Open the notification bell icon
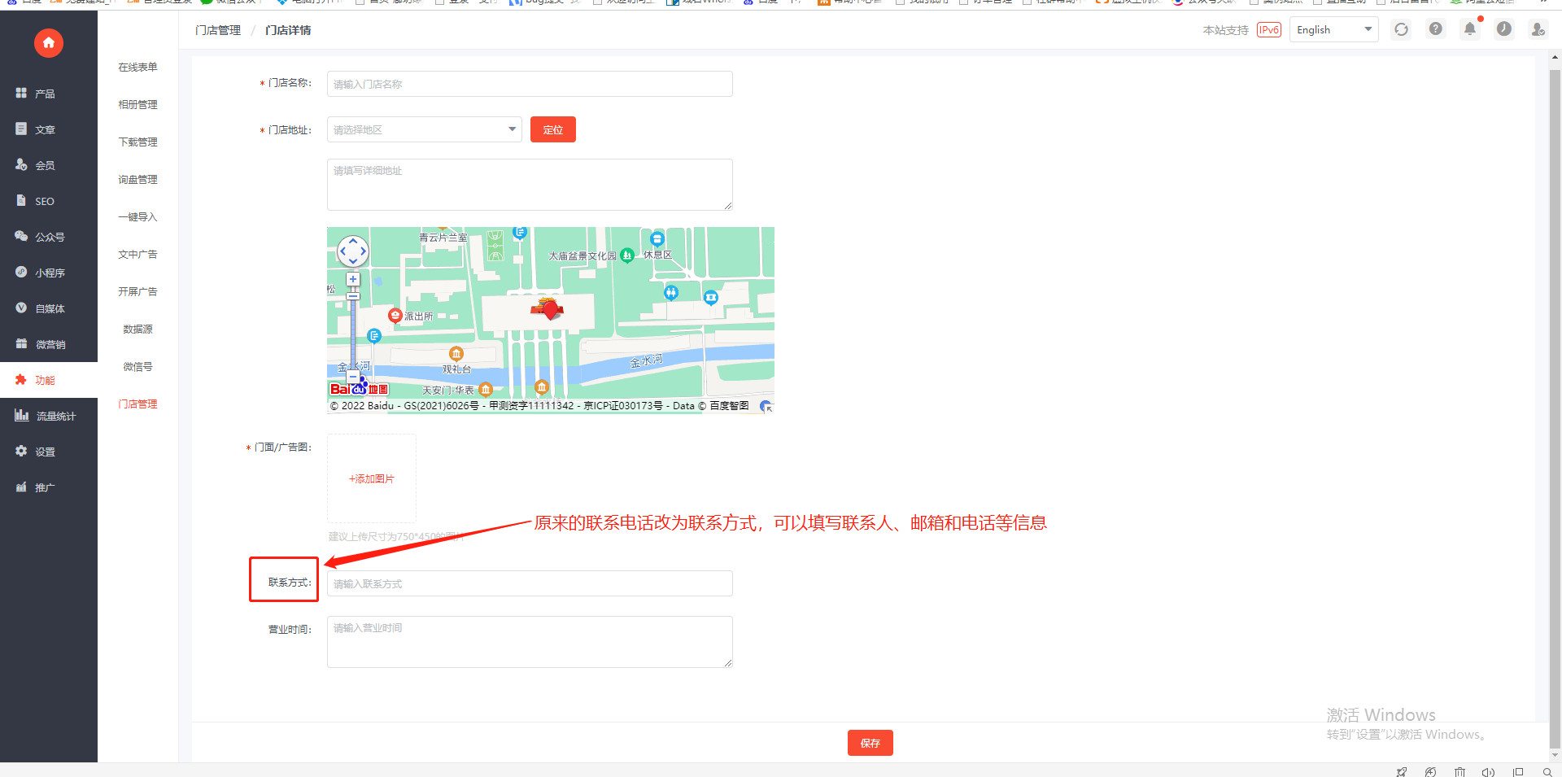The height and width of the screenshot is (777, 1562). click(1470, 29)
